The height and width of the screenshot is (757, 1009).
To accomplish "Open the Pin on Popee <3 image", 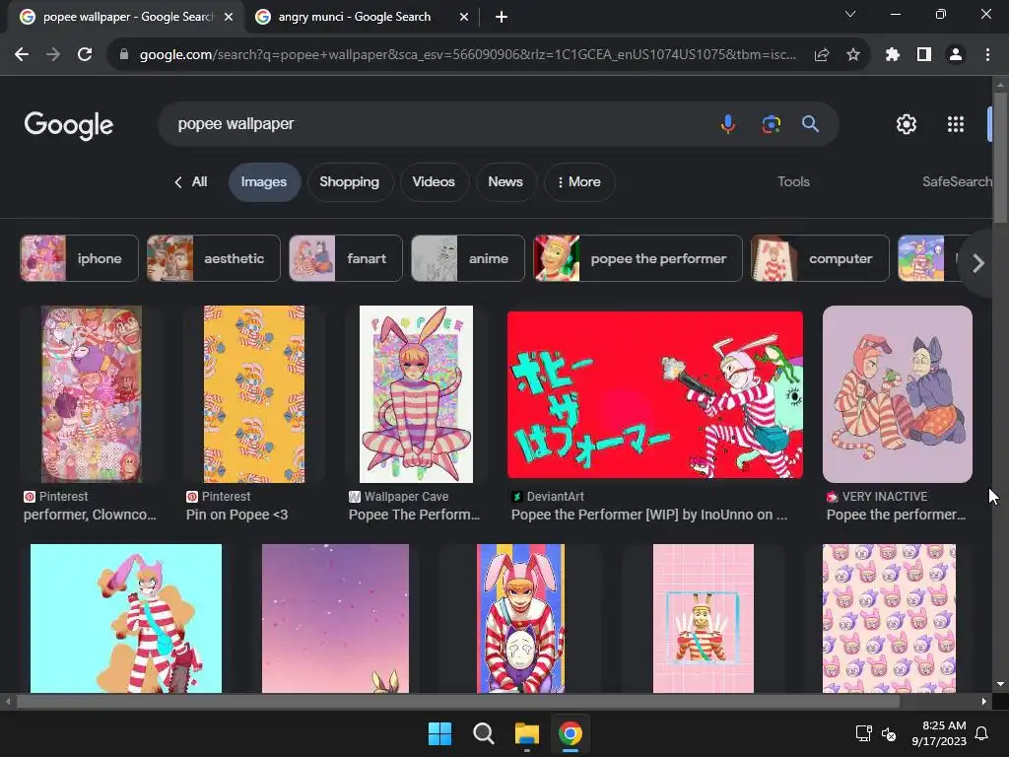I will (x=254, y=394).
